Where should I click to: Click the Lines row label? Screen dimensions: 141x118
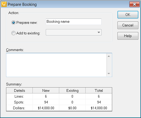click(x=19, y=96)
